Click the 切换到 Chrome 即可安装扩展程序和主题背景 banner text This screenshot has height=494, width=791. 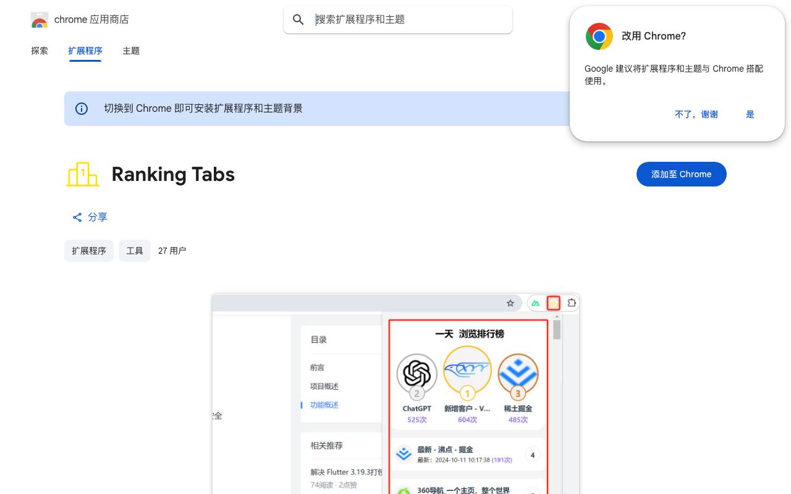(x=203, y=109)
